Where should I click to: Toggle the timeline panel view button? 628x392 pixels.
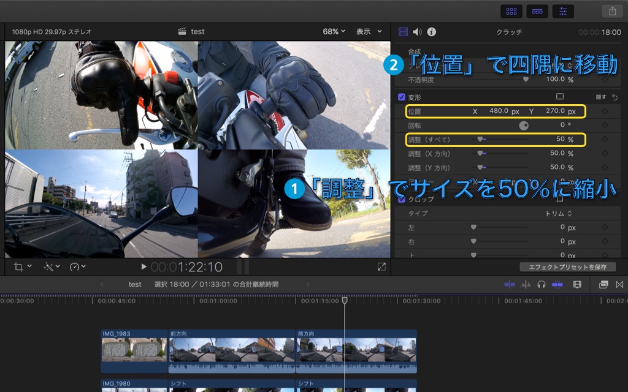coord(537,11)
